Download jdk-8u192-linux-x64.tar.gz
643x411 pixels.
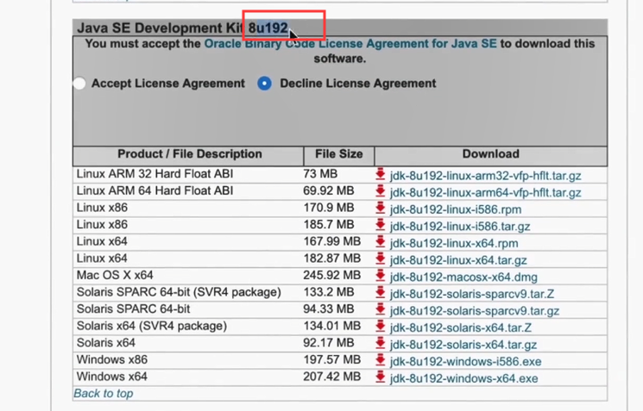458,260
